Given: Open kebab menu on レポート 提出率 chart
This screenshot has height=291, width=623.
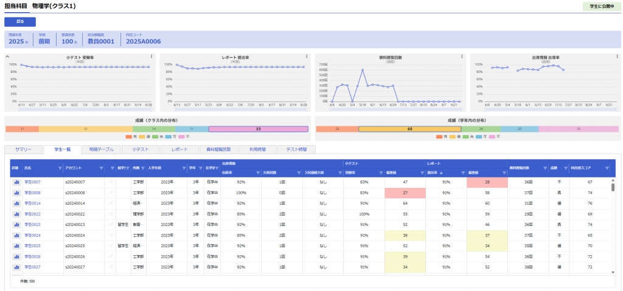Looking at the screenshot, I should point(306,56).
